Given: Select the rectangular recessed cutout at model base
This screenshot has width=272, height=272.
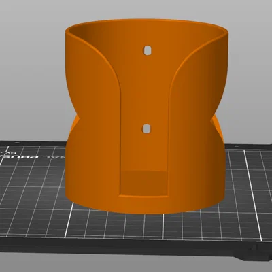Looking at the screenshot, I should (x=144, y=183).
